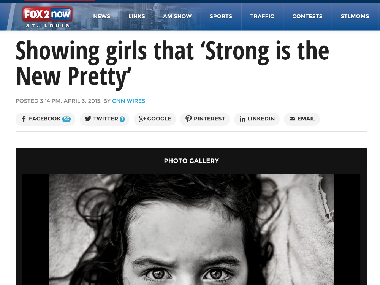Click the Email envelope icon
Screen dimensions: 380x285
tap(292, 119)
